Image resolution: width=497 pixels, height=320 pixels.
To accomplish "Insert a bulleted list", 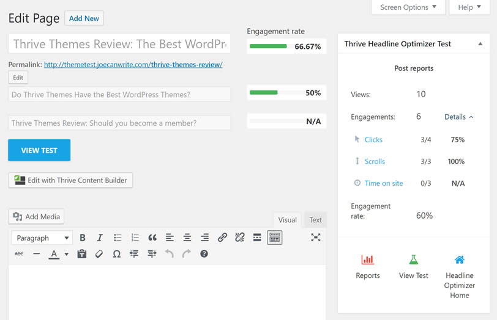I will pos(118,238).
